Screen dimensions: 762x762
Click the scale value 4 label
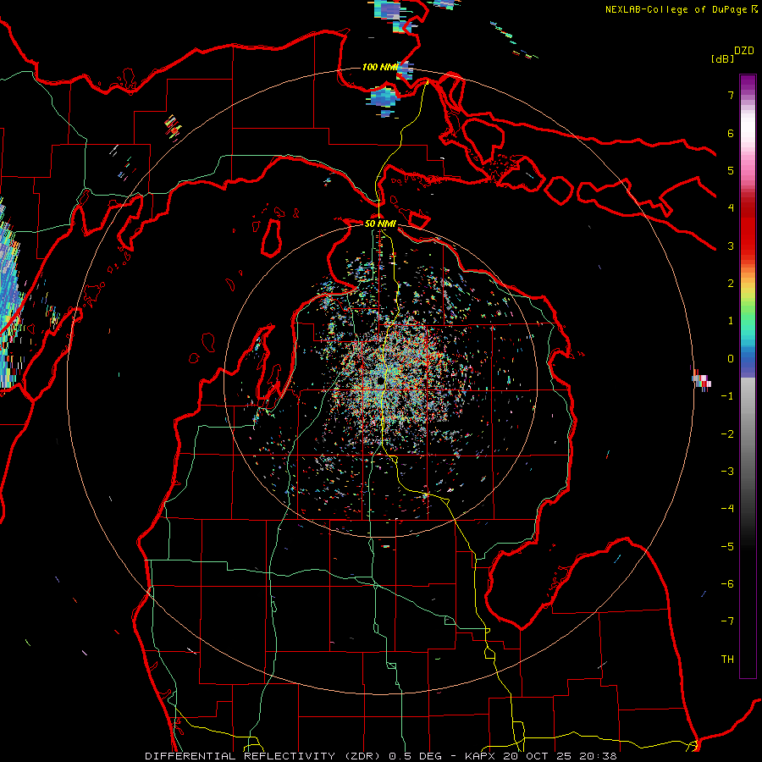tap(731, 208)
